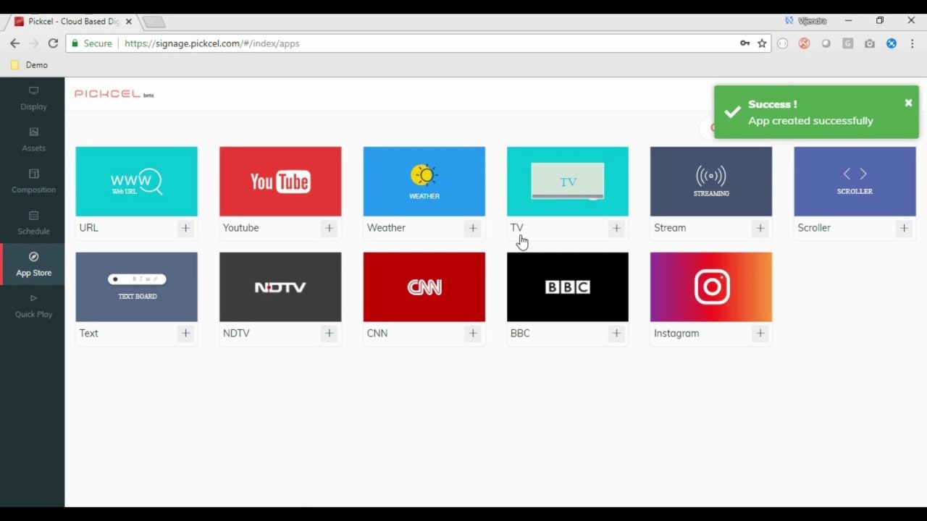Image resolution: width=927 pixels, height=521 pixels.
Task: Open the NDTV app thumbnail
Action: (x=280, y=287)
